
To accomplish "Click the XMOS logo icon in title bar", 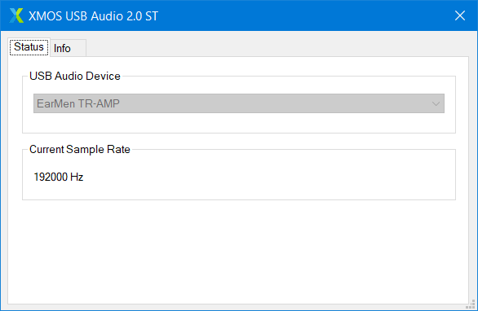I will [x=16, y=15].
